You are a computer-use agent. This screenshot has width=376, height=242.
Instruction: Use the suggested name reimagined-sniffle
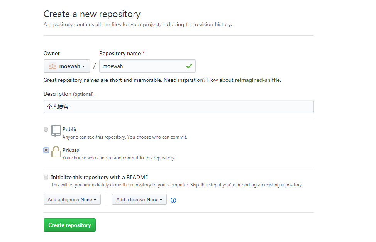[257, 80]
